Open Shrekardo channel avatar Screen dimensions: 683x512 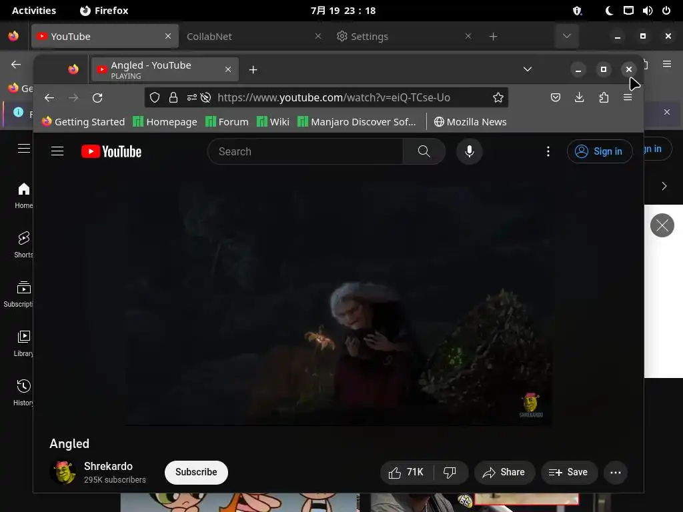(63, 473)
